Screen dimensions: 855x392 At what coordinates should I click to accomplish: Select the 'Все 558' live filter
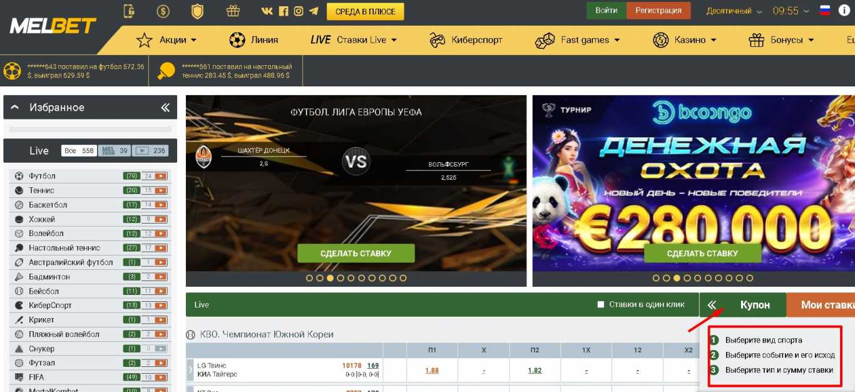click(79, 151)
